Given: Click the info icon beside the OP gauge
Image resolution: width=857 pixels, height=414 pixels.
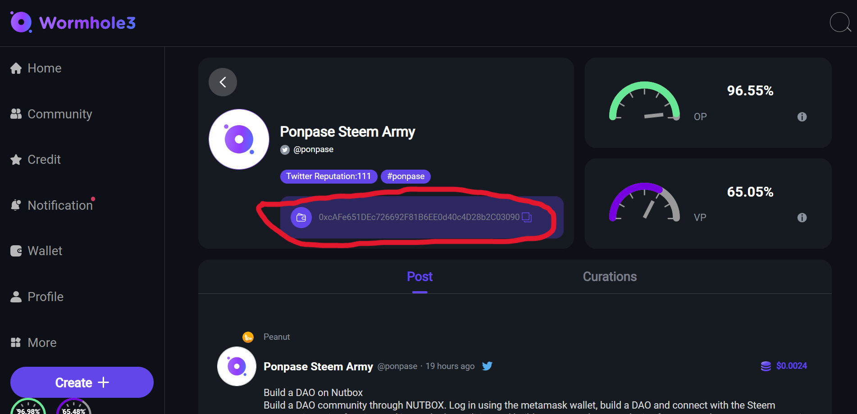Looking at the screenshot, I should point(802,117).
